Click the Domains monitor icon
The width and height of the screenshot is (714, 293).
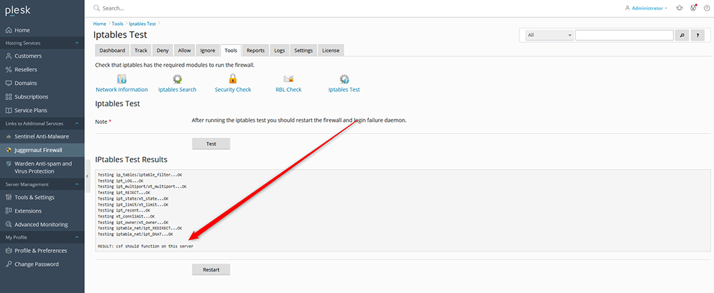coord(8,83)
